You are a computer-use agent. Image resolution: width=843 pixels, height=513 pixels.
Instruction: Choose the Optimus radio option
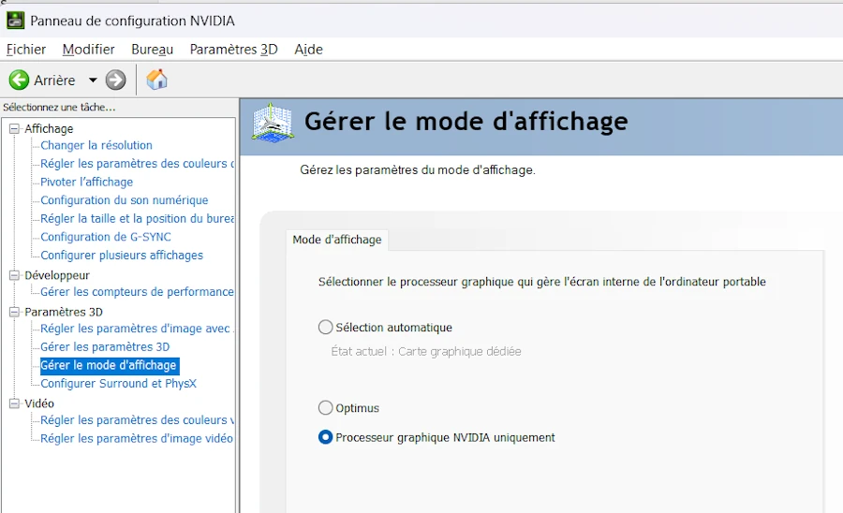326,408
